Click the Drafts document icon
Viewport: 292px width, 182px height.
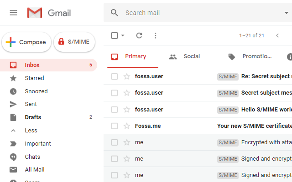13,117
